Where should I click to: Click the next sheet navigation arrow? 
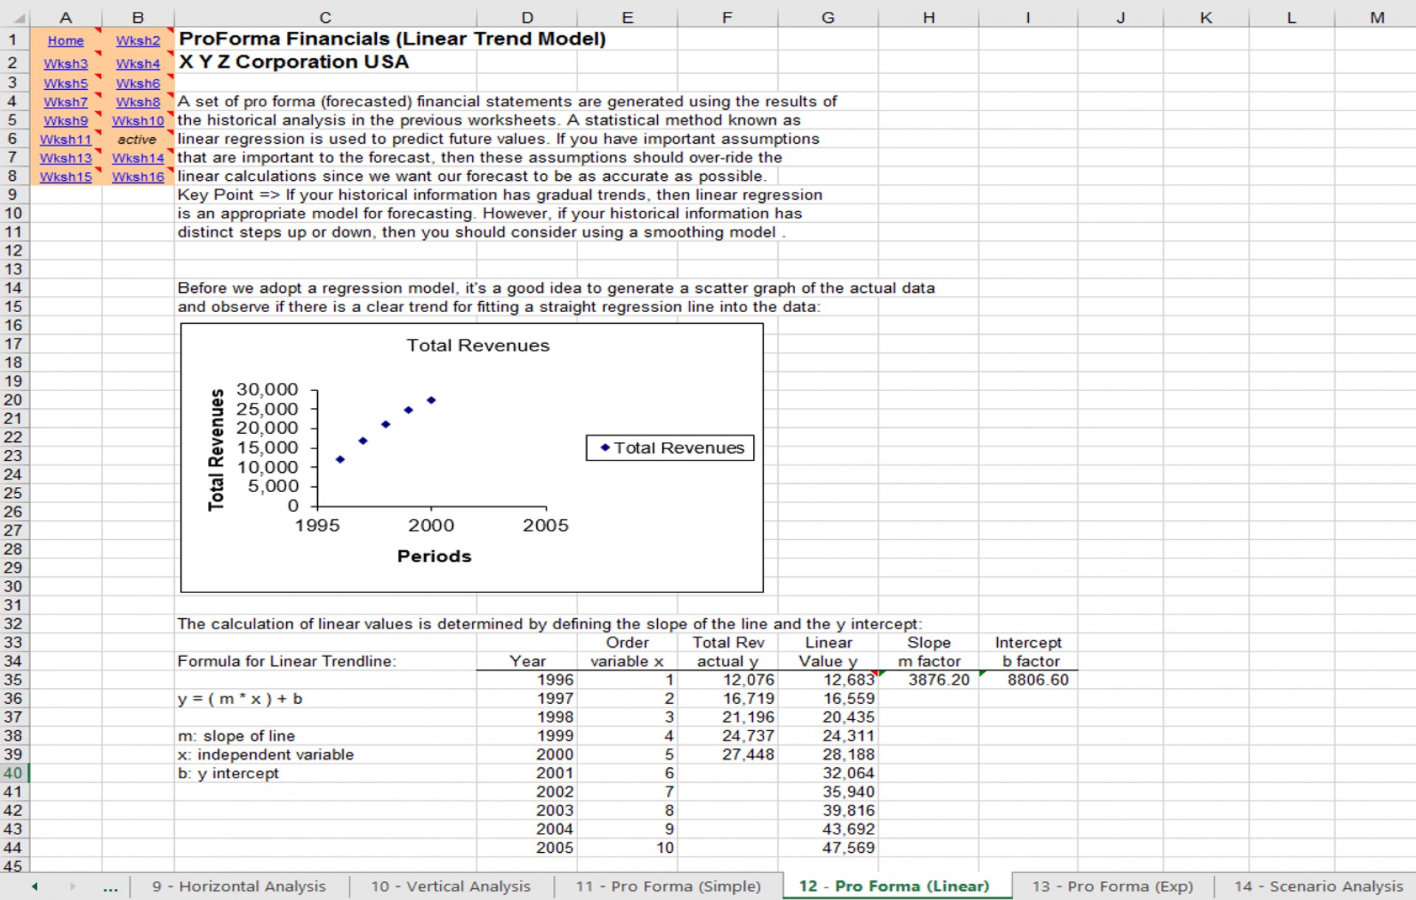(x=72, y=886)
